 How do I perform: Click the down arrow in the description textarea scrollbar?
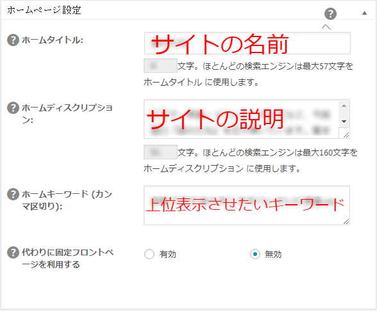point(344,122)
